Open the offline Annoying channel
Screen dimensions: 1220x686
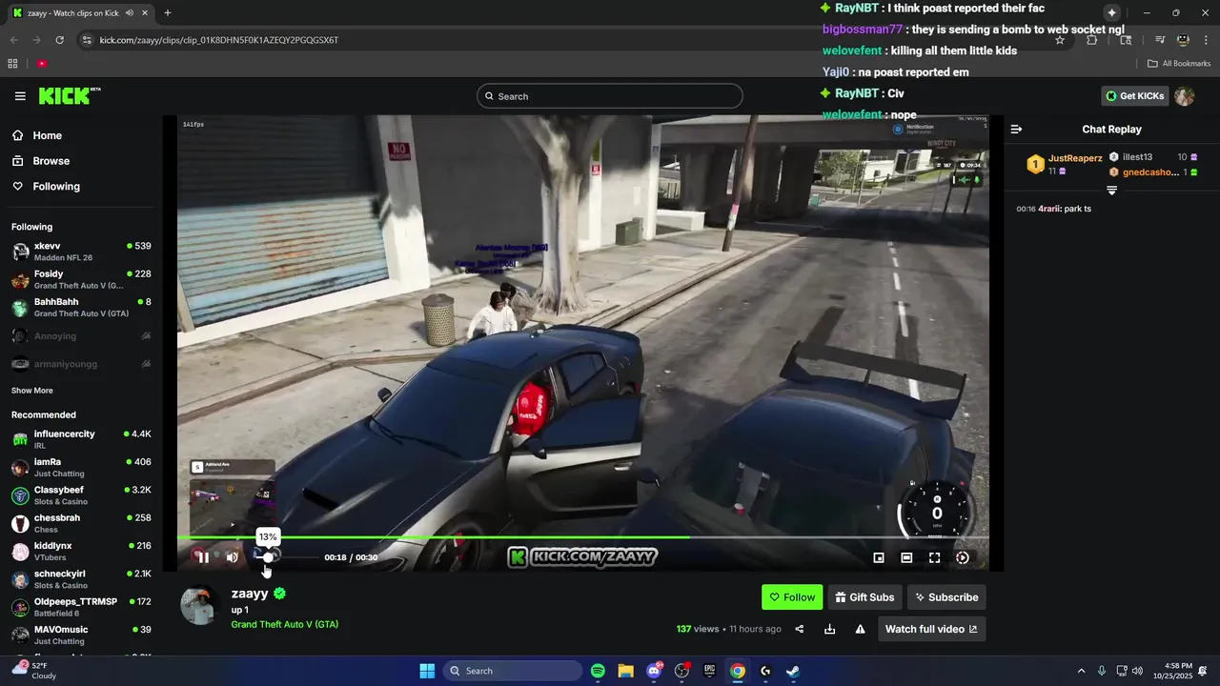pyautogui.click(x=81, y=335)
